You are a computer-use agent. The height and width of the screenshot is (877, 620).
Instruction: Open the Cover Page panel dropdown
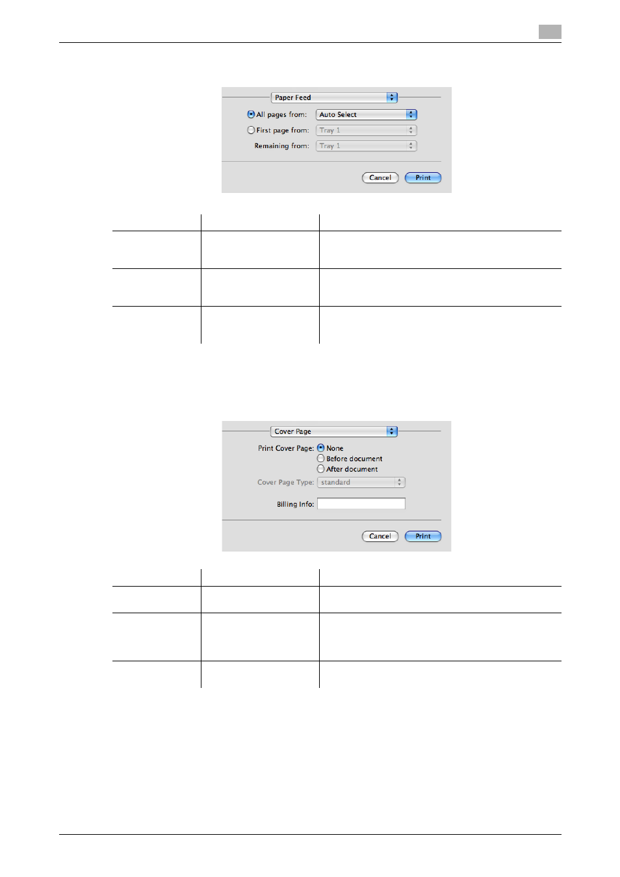click(334, 431)
